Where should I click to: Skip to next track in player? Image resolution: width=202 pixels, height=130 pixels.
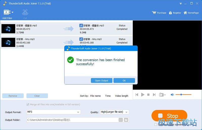(154, 95)
